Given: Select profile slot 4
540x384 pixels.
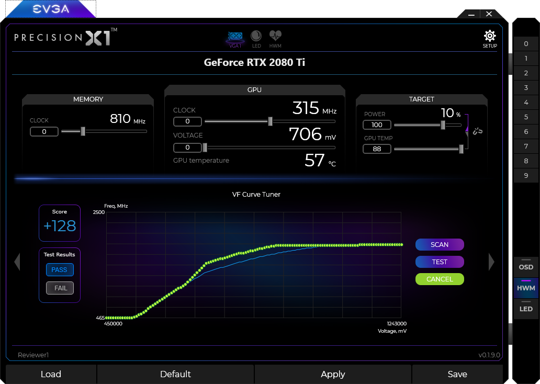Looking at the screenshot, I should tap(526, 103).
